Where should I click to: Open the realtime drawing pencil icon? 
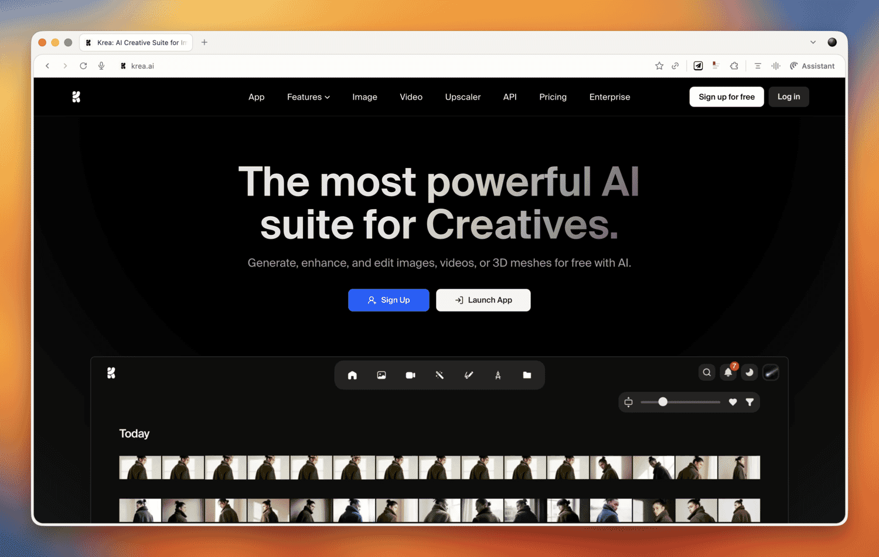click(x=468, y=375)
